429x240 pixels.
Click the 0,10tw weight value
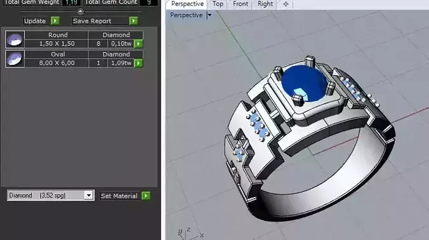[121, 44]
